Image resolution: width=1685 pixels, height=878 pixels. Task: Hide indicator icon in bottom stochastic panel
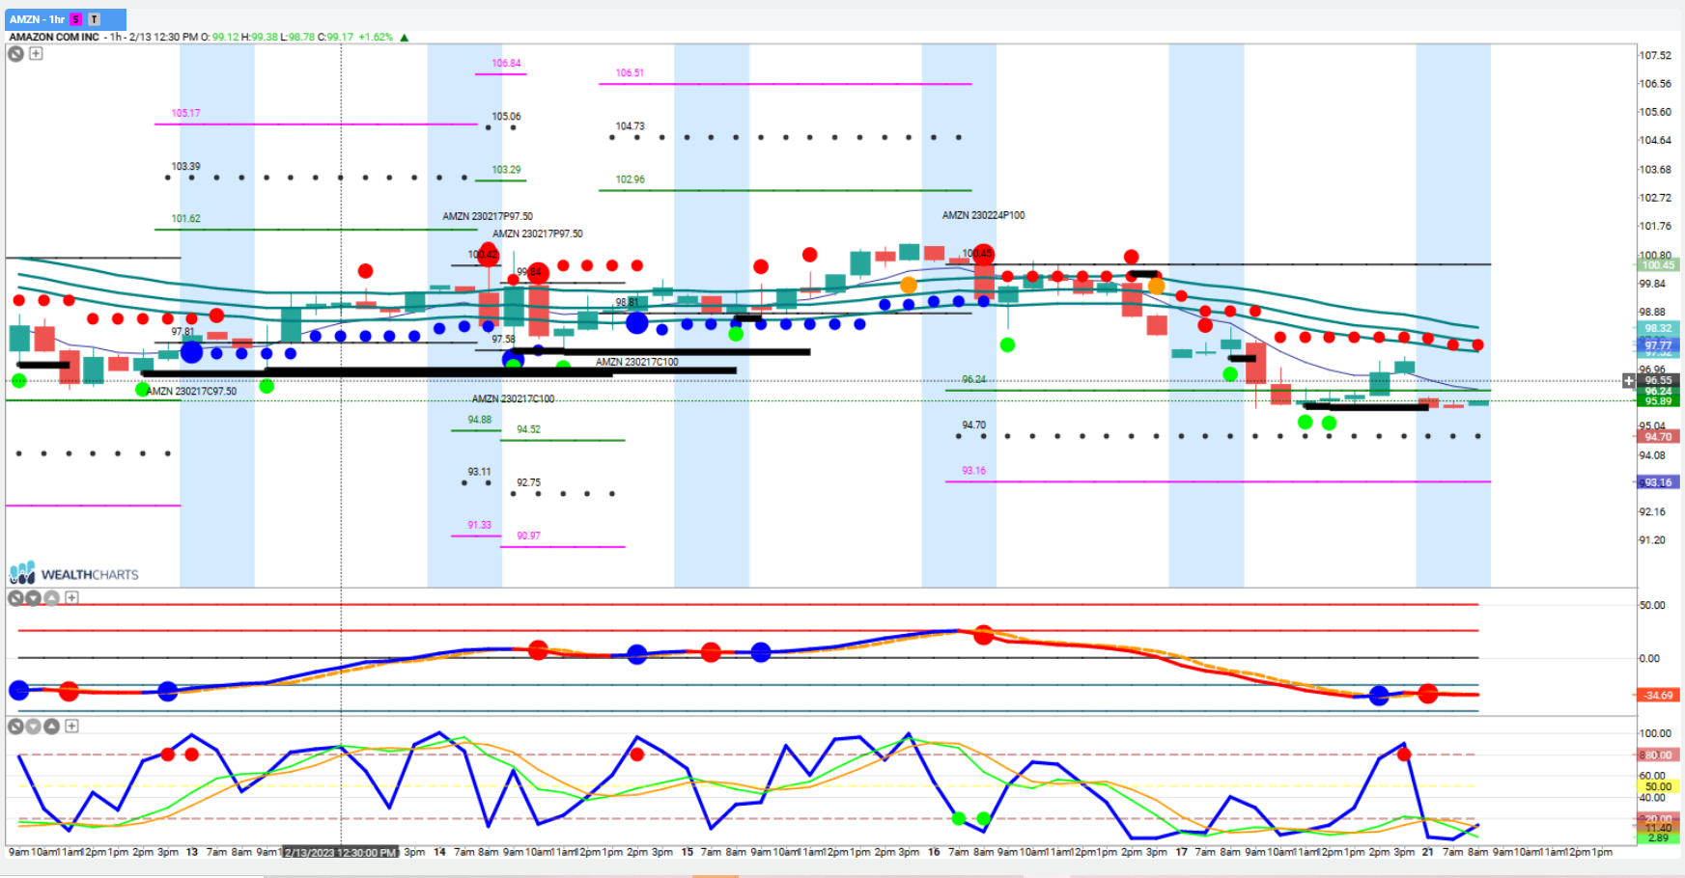tap(15, 727)
